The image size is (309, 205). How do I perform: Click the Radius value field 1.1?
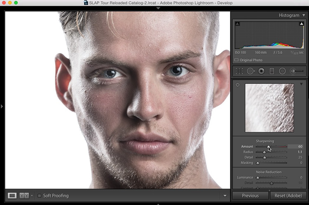[300, 152]
